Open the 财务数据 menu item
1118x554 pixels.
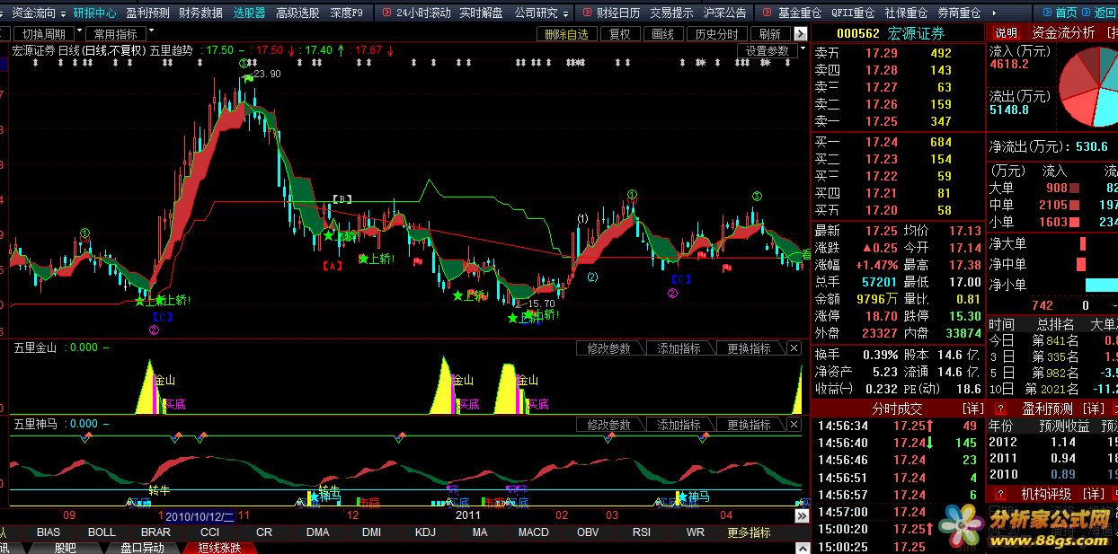coord(200,13)
